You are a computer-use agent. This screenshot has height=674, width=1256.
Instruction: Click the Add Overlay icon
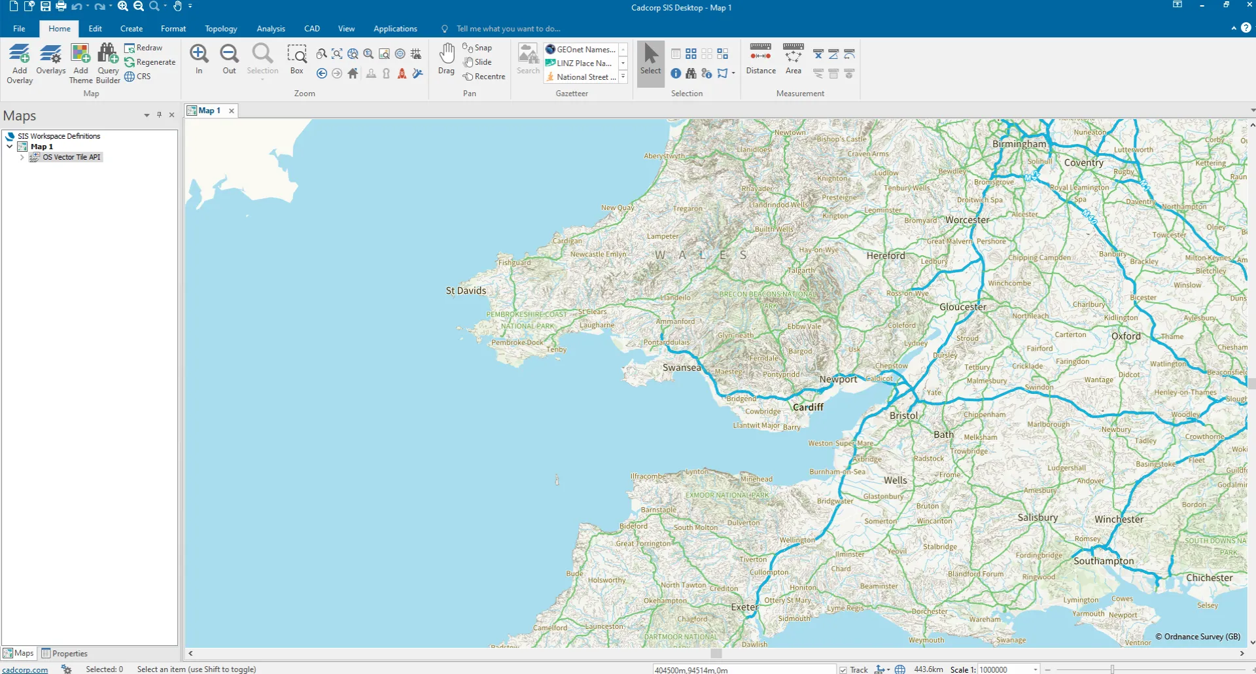pyautogui.click(x=20, y=63)
